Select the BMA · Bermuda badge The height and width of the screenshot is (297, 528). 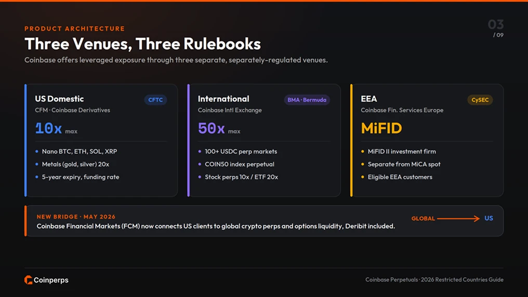pyautogui.click(x=307, y=100)
